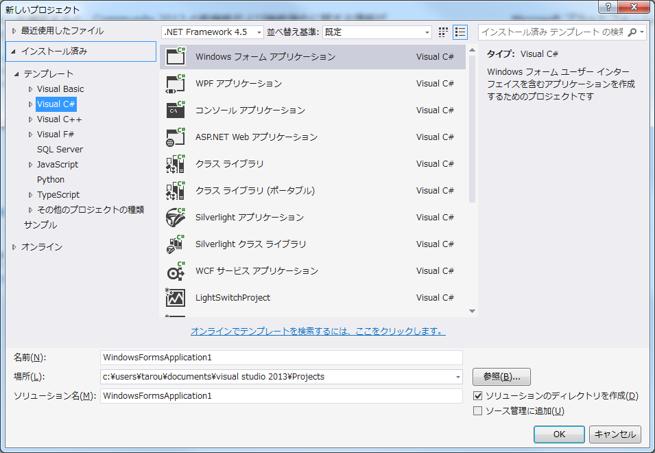
Task: Click the クラス ライブラリ template icon
Action: click(x=176, y=163)
